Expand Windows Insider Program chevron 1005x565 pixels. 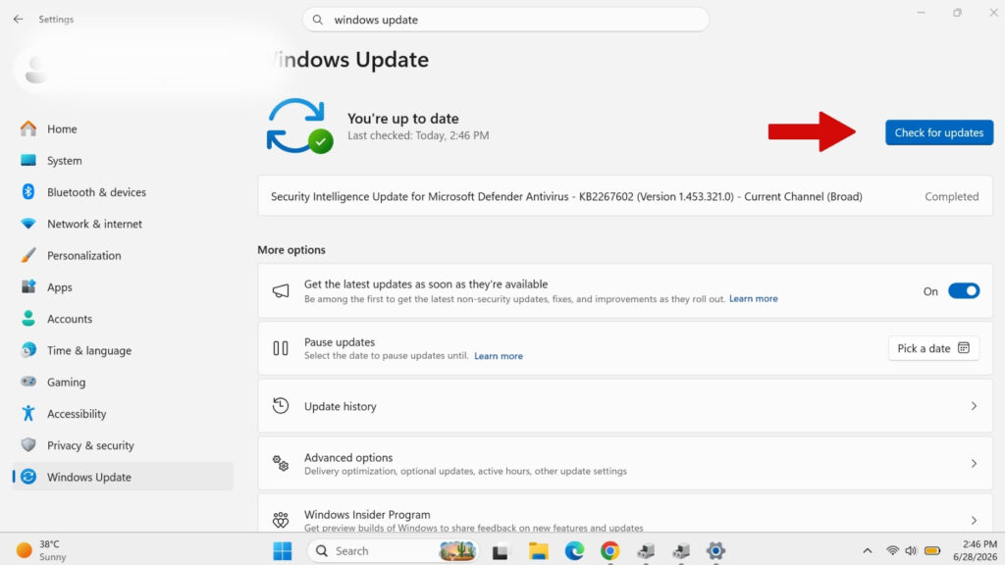(x=974, y=520)
